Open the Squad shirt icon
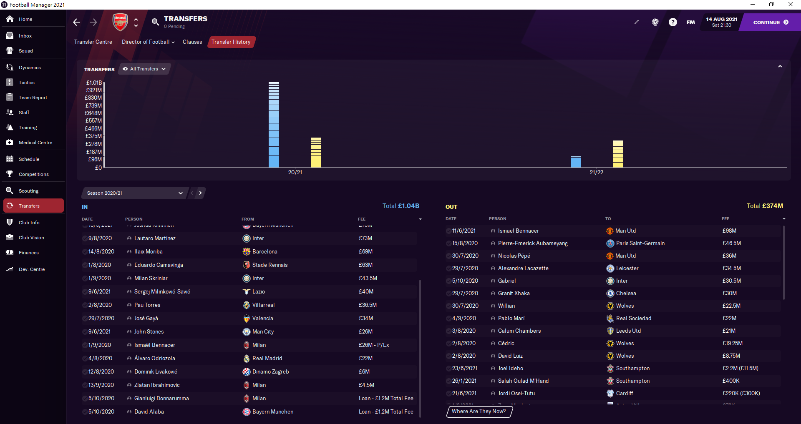 [x=10, y=51]
